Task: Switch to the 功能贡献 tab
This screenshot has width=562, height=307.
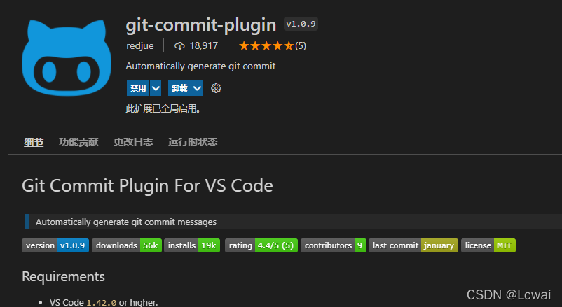Action: click(x=78, y=142)
